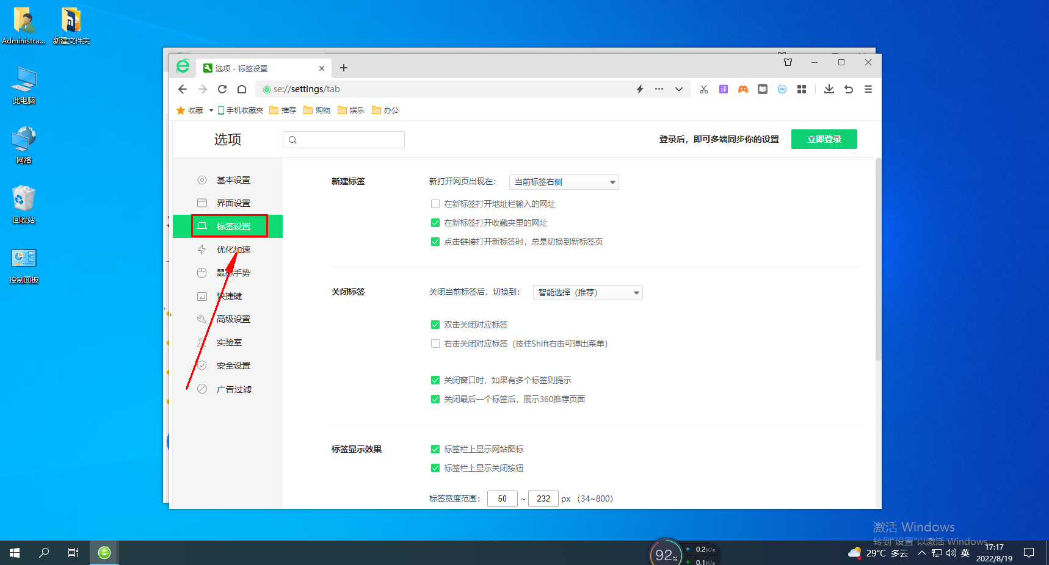Click the minimum tab width field 50
The height and width of the screenshot is (565, 1049).
tap(503, 498)
